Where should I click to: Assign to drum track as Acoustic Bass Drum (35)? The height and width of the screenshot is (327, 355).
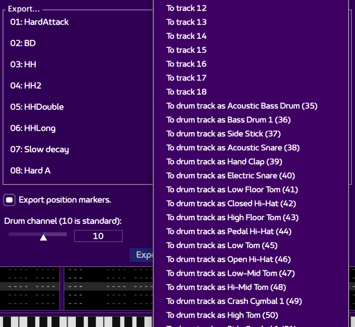[x=242, y=106]
